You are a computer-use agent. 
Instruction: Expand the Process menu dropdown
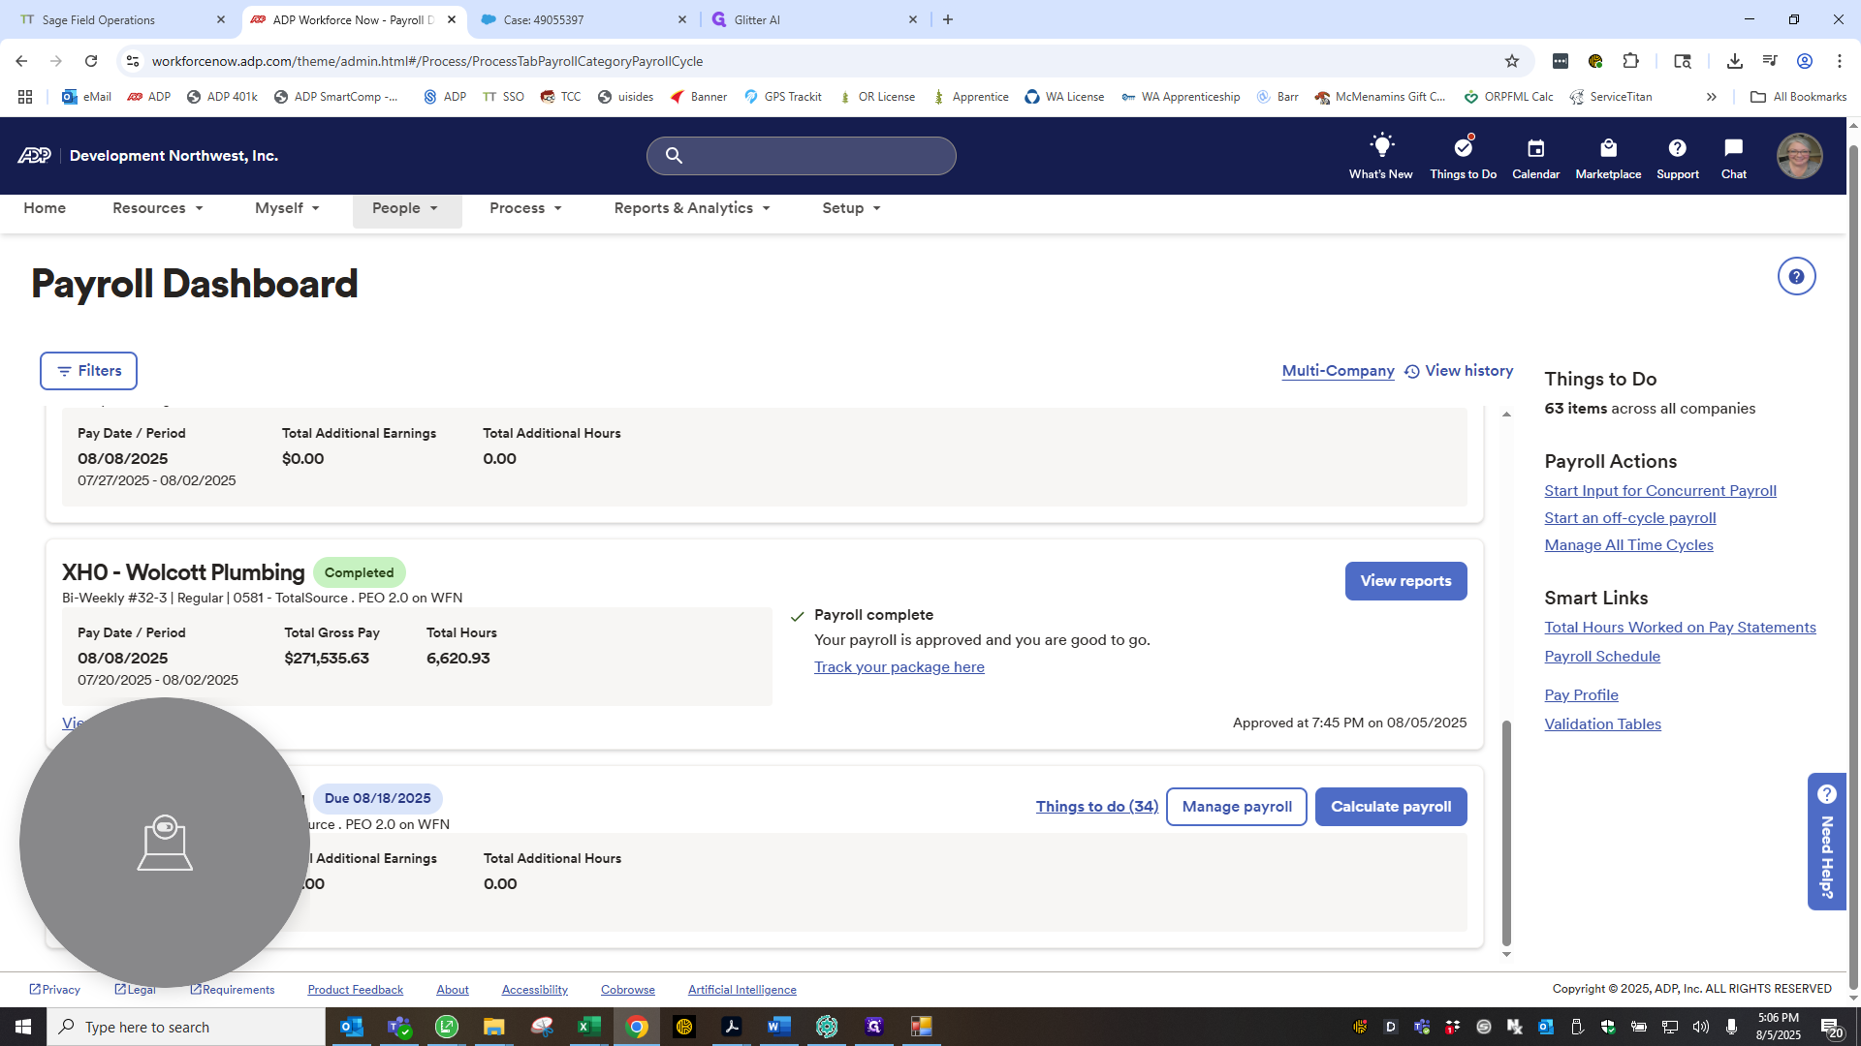(x=525, y=208)
